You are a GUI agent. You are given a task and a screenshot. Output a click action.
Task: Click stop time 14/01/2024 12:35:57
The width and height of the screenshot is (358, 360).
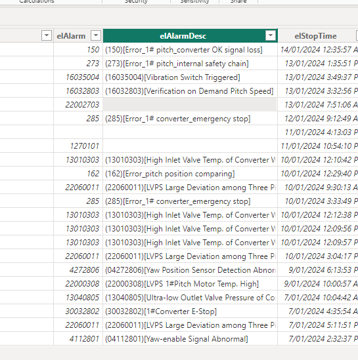(x=318, y=50)
